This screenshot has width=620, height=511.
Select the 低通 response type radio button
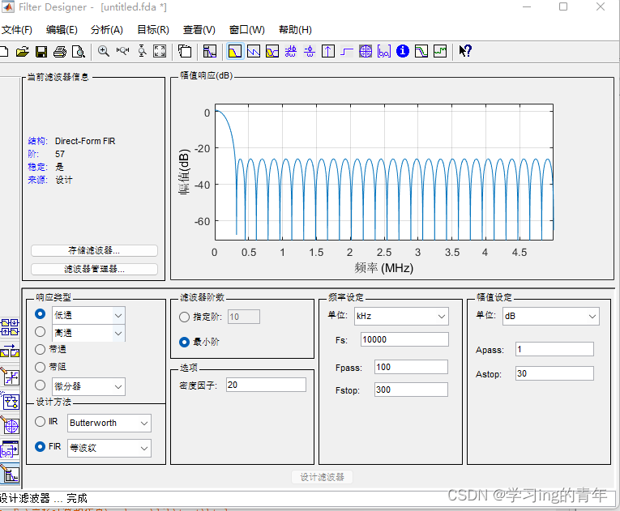point(40,313)
